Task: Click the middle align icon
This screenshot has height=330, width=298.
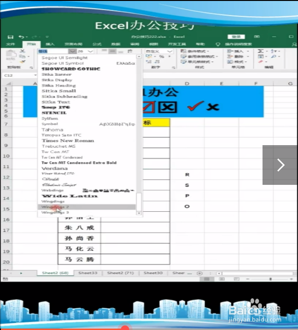Action: pyautogui.click(x=113, y=51)
